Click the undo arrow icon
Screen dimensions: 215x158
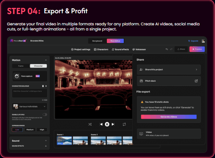(x=167, y=49)
